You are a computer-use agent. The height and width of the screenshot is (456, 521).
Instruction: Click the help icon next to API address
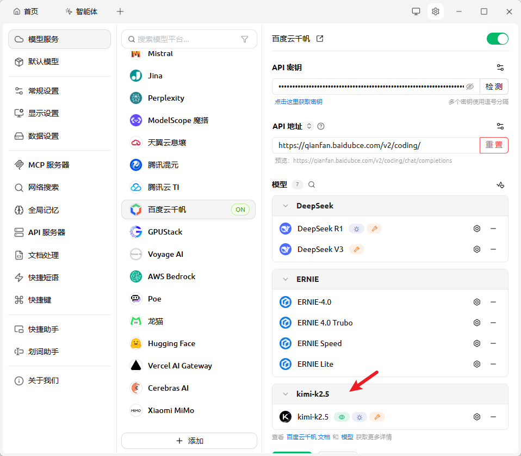tap(321, 126)
